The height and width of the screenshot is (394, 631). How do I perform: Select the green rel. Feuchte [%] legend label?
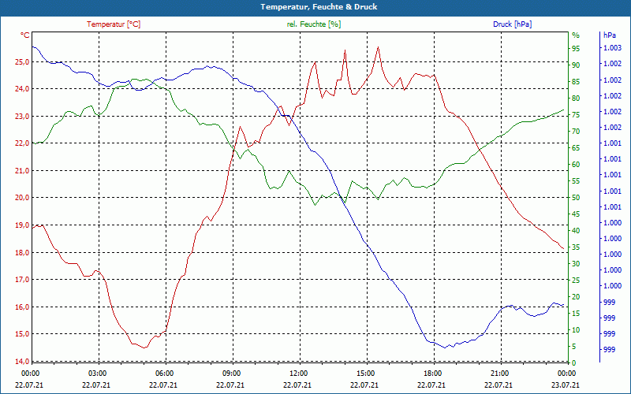tap(314, 24)
